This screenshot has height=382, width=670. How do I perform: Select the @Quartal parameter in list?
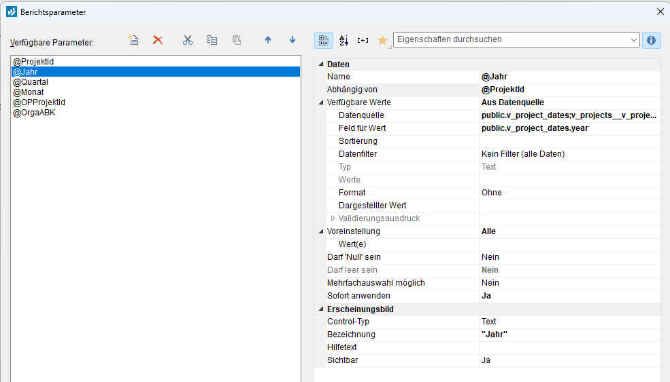31,82
